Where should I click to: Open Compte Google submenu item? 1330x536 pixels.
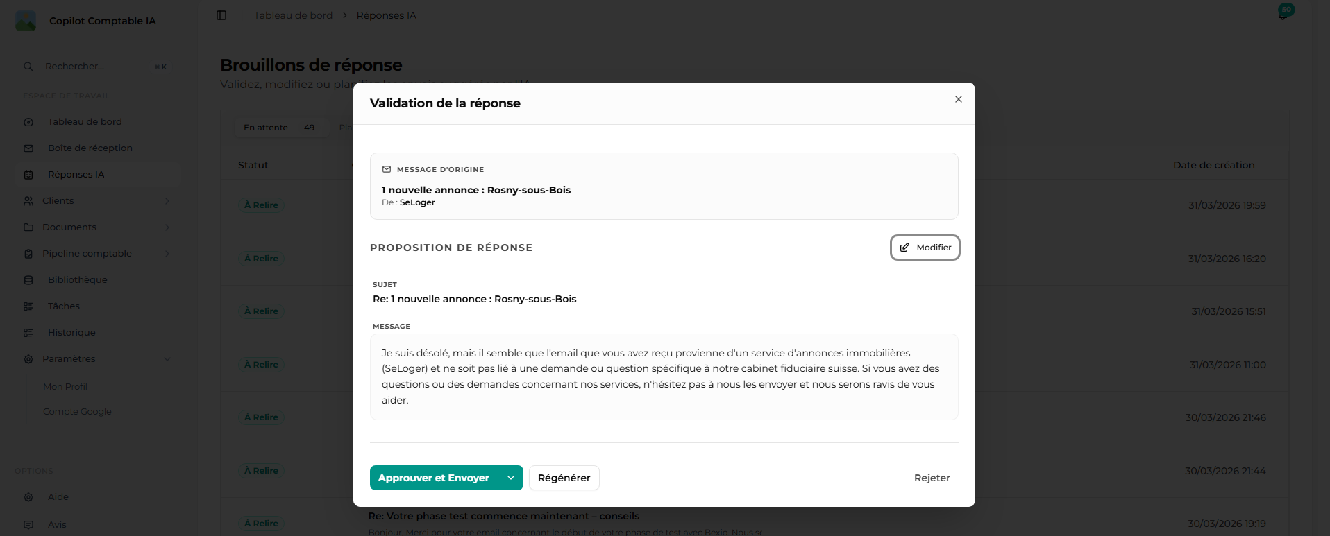tap(77, 411)
